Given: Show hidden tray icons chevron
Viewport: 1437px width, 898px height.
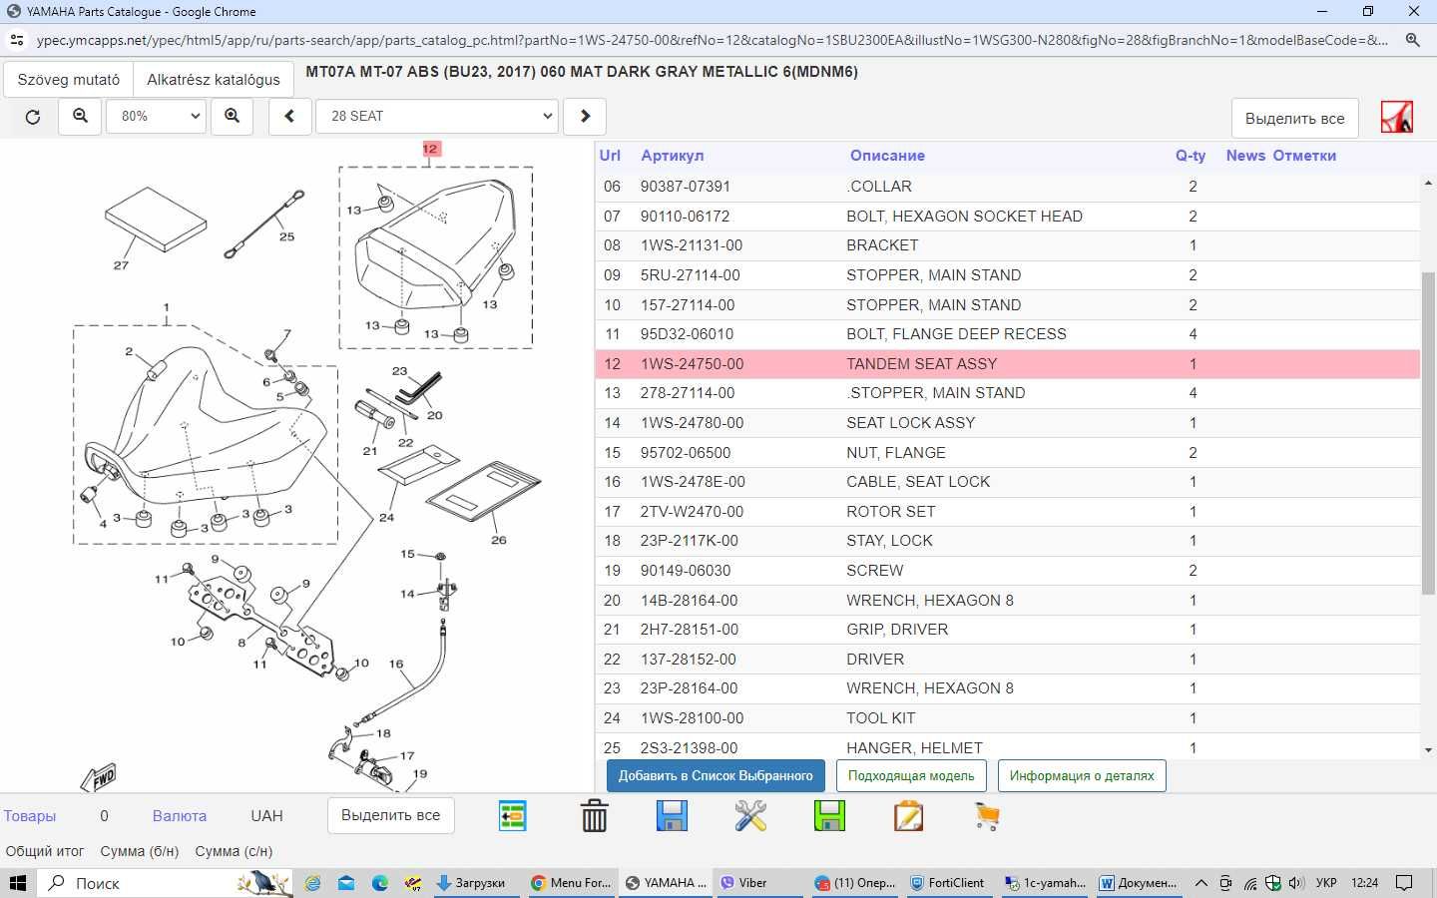Looking at the screenshot, I should 1201,883.
